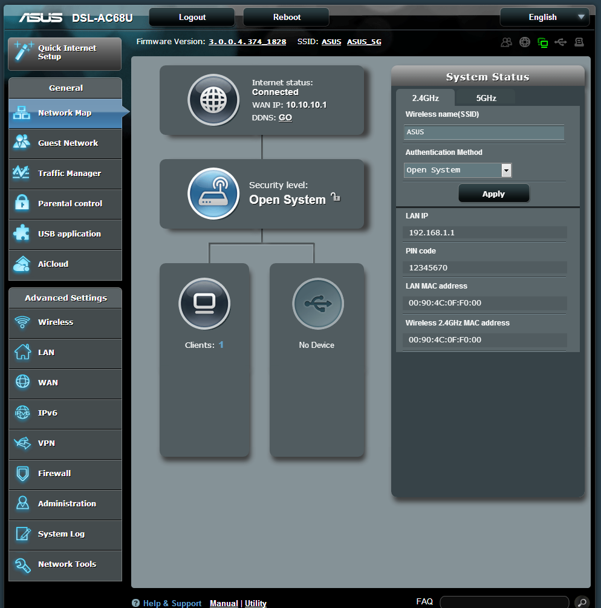Click the PIN code value 12345670
601x608 pixels.
tap(428, 267)
